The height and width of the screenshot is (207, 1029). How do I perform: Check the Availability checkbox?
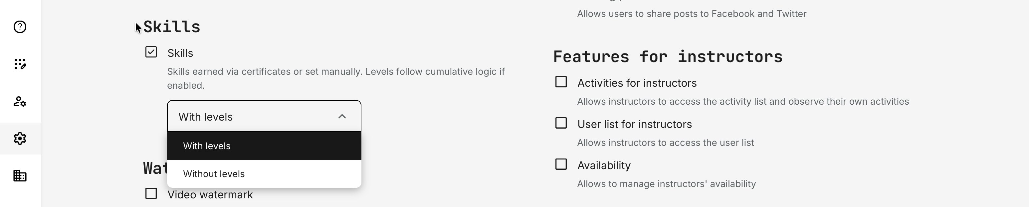click(x=561, y=164)
